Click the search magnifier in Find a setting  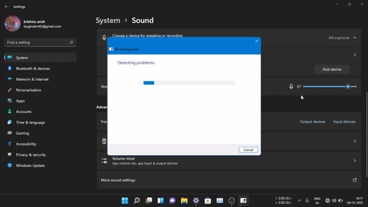coord(71,43)
